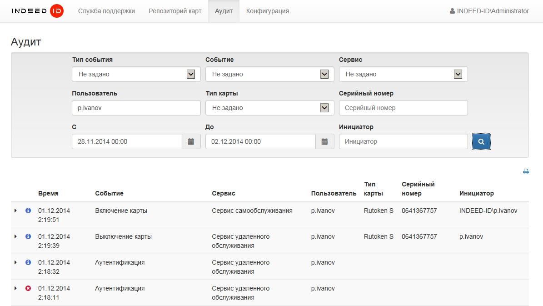This screenshot has width=543, height=306.
Task: Open the Тип карты dropdown
Action: coord(269,108)
